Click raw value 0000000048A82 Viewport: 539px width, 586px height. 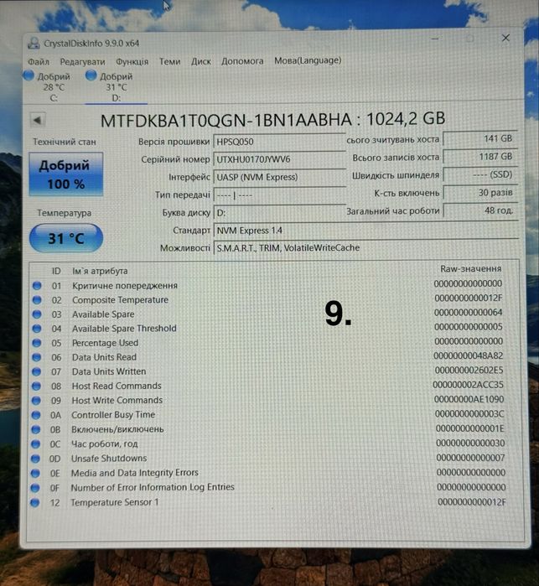click(x=469, y=355)
